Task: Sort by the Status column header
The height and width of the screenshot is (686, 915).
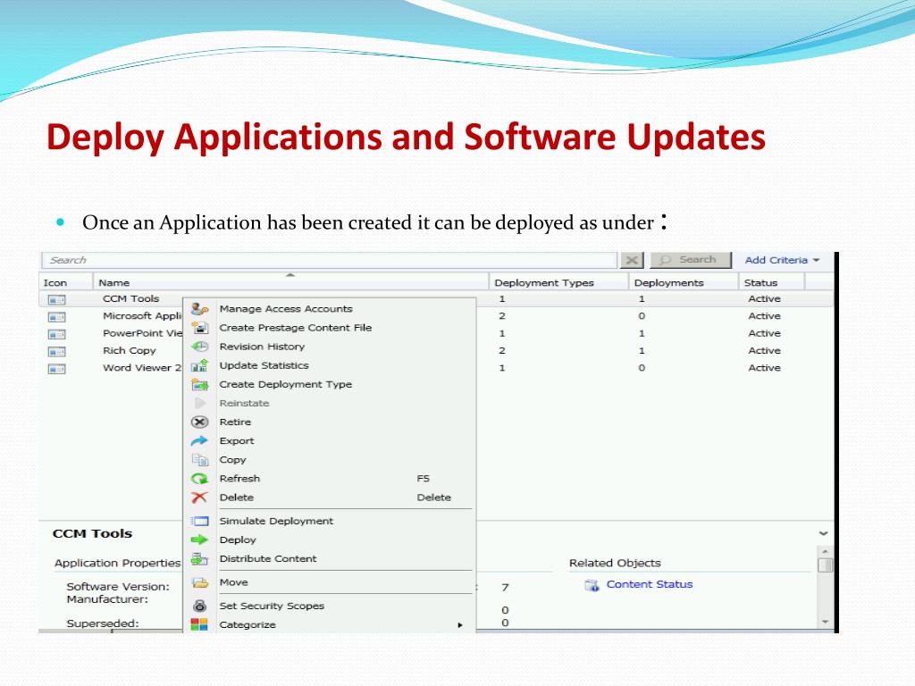Action: (771, 282)
